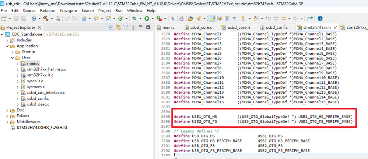Click the Open Type folder icon

191,18
